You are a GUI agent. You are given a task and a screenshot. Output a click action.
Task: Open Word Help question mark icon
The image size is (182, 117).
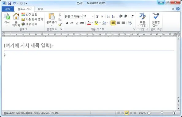[x=178, y=9]
